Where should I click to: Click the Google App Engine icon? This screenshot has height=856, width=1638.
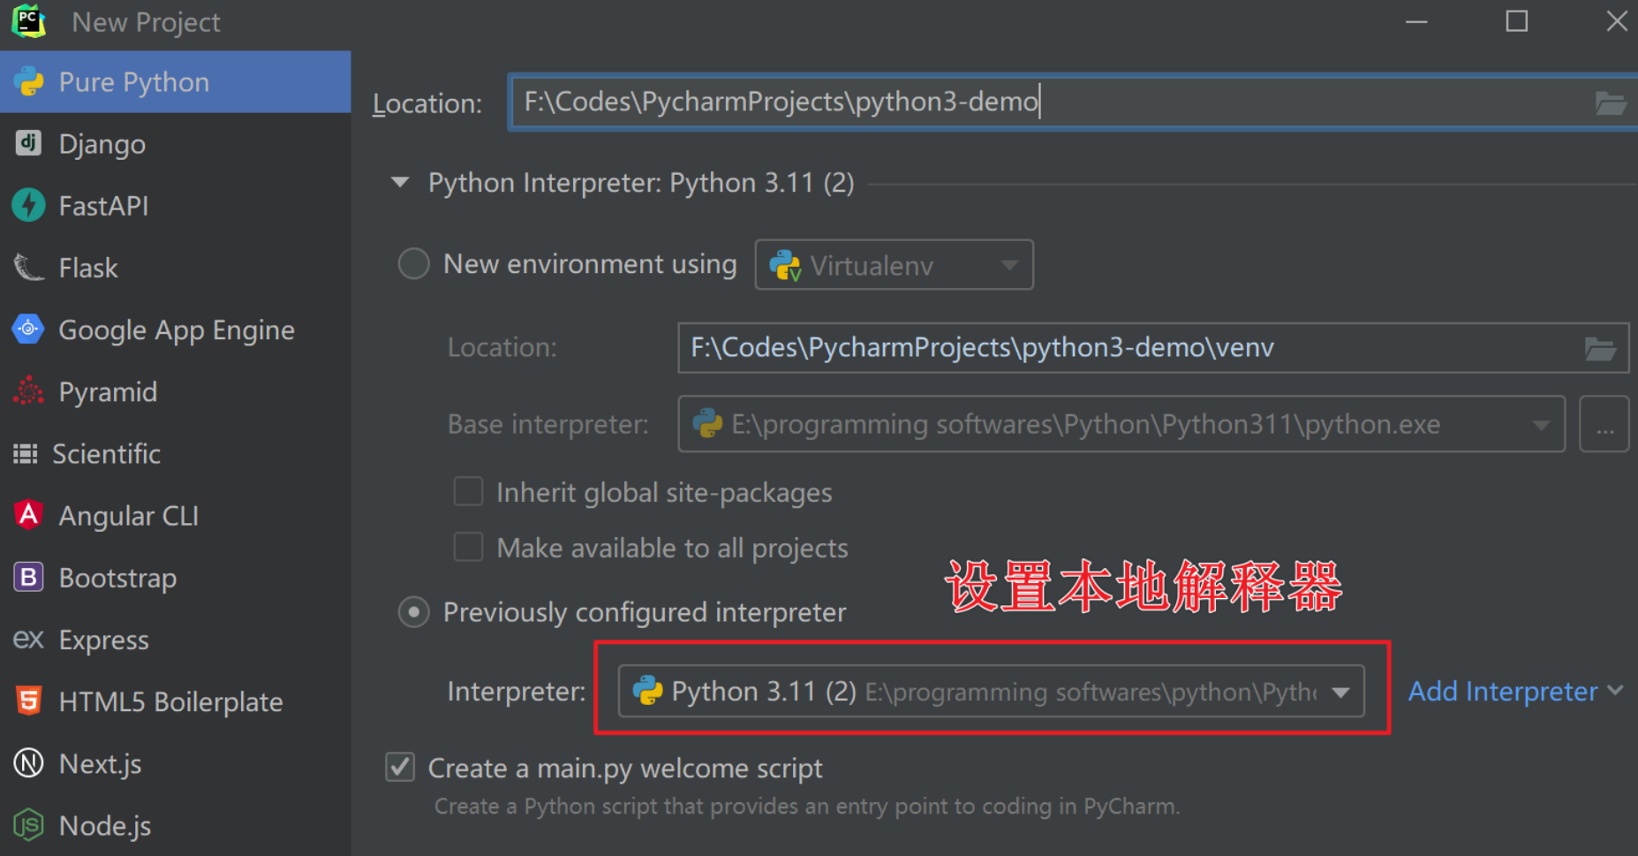coord(28,329)
